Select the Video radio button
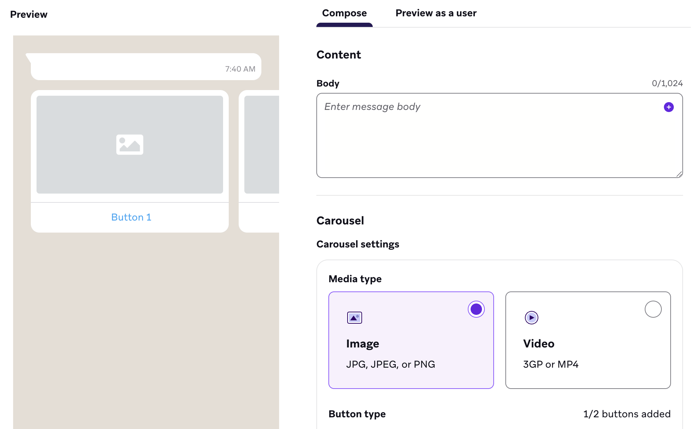The height and width of the screenshot is (429, 699). tap(654, 309)
